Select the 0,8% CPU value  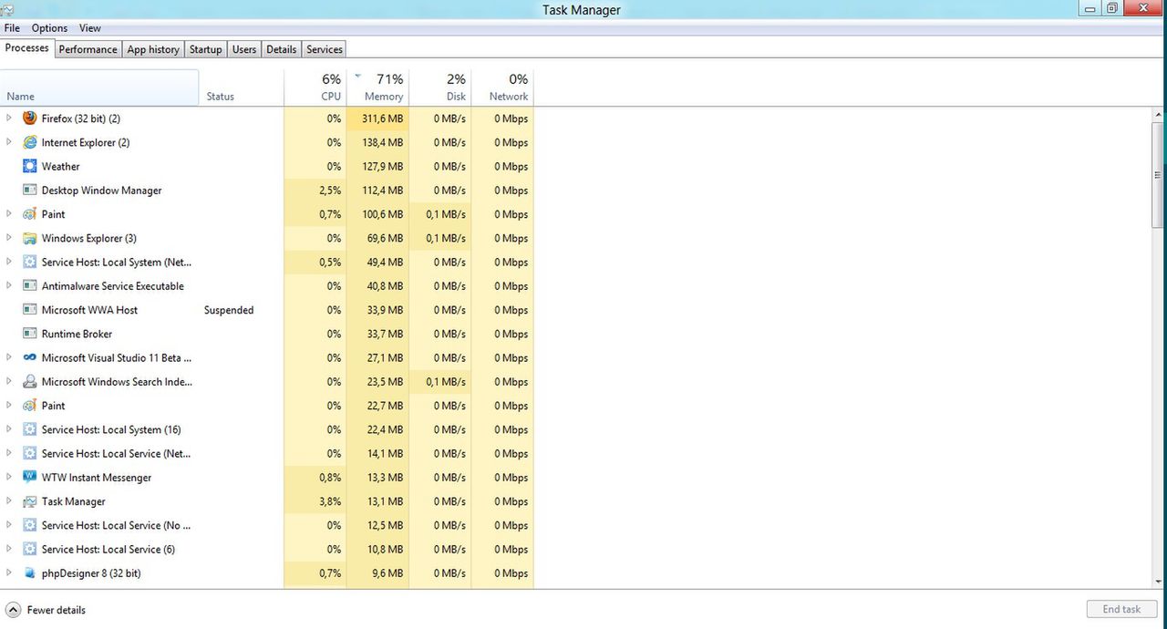(x=330, y=478)
